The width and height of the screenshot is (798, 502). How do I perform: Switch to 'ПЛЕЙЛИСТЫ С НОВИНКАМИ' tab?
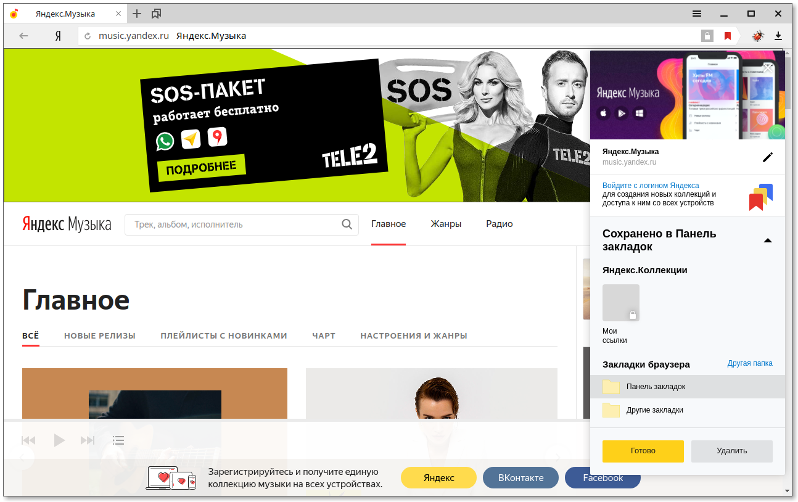224,335
